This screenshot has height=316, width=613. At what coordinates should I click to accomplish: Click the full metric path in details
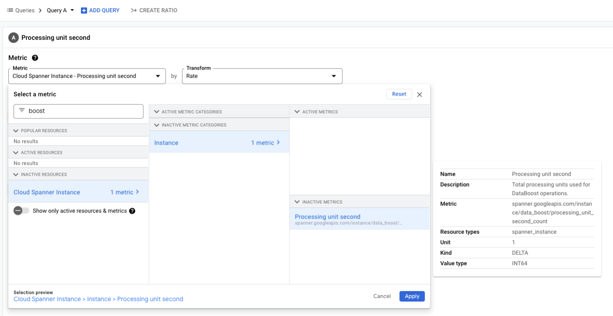pyautogui.click(x=553, y=213)
